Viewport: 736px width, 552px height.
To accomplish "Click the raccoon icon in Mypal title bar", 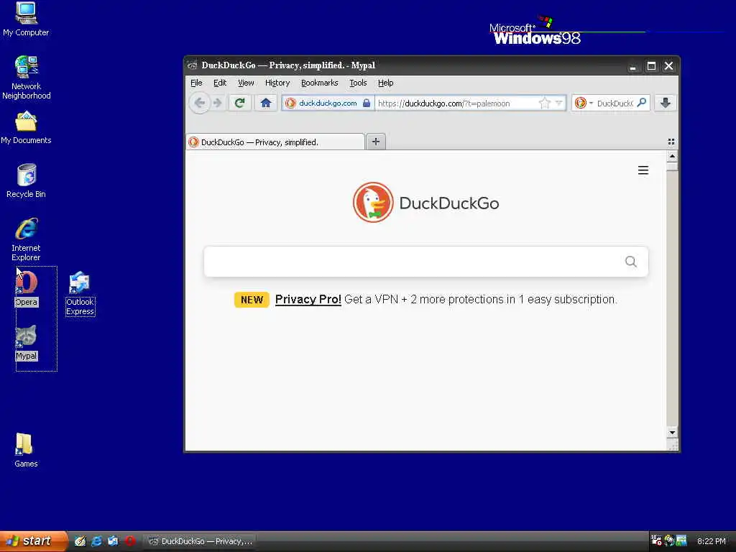I will tap(192, 65).
